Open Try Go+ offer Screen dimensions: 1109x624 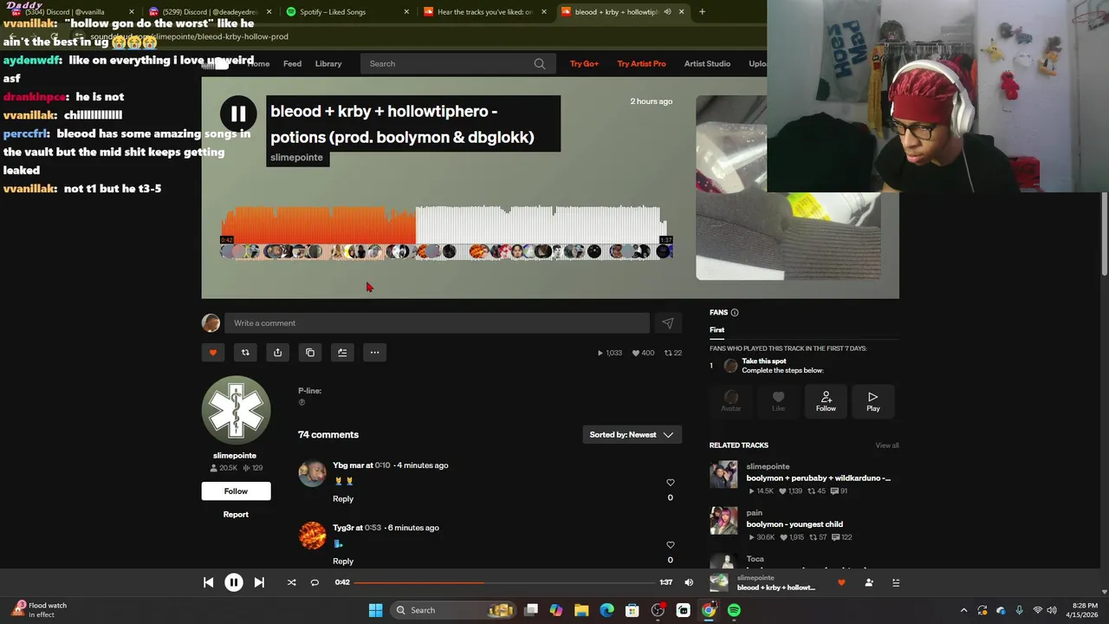coord(584,63)
